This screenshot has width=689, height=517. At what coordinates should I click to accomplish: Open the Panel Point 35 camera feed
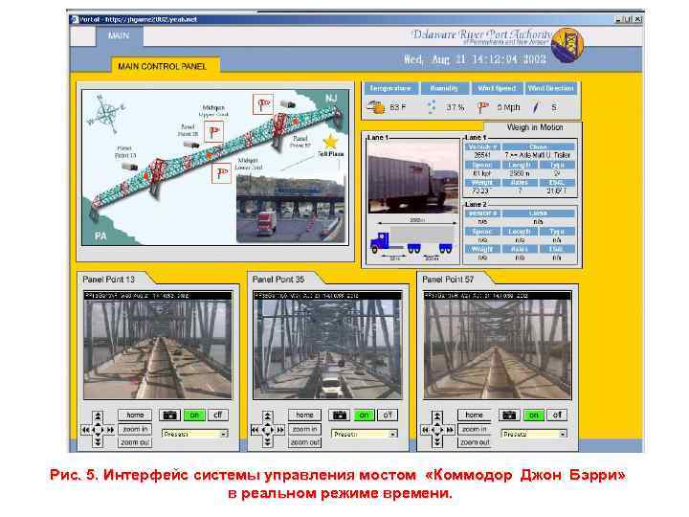327,345
